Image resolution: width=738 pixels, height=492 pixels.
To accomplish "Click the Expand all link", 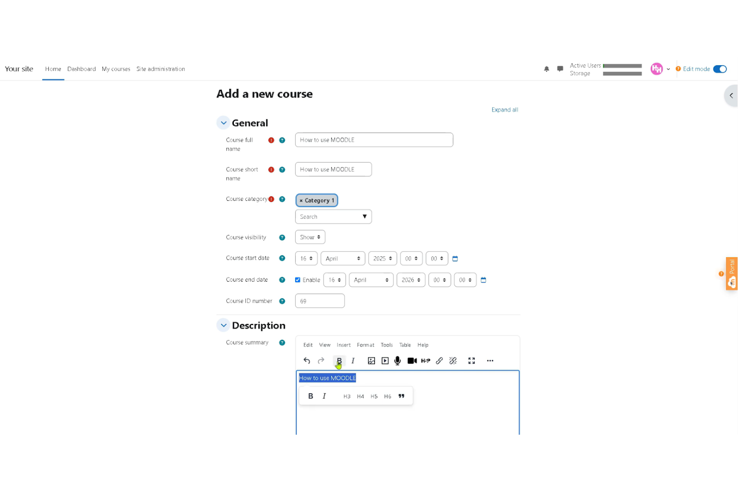I will 505,110.
